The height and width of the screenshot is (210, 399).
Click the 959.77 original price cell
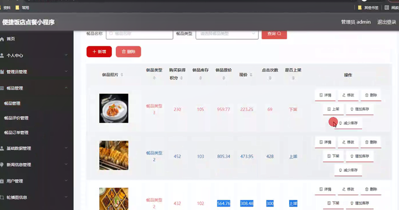pyautogui.click(x=223, y=110)
